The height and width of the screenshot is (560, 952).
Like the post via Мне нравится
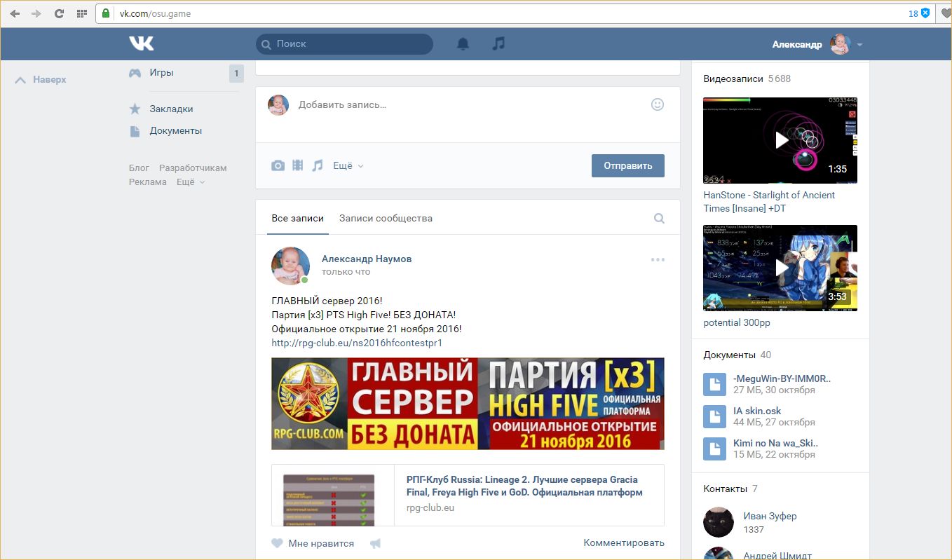(313, 543)
